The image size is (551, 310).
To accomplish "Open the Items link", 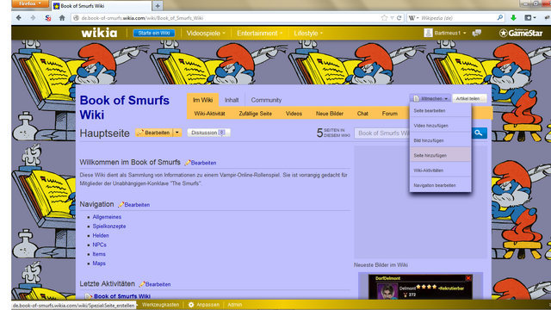I will [x=99, y=254].
